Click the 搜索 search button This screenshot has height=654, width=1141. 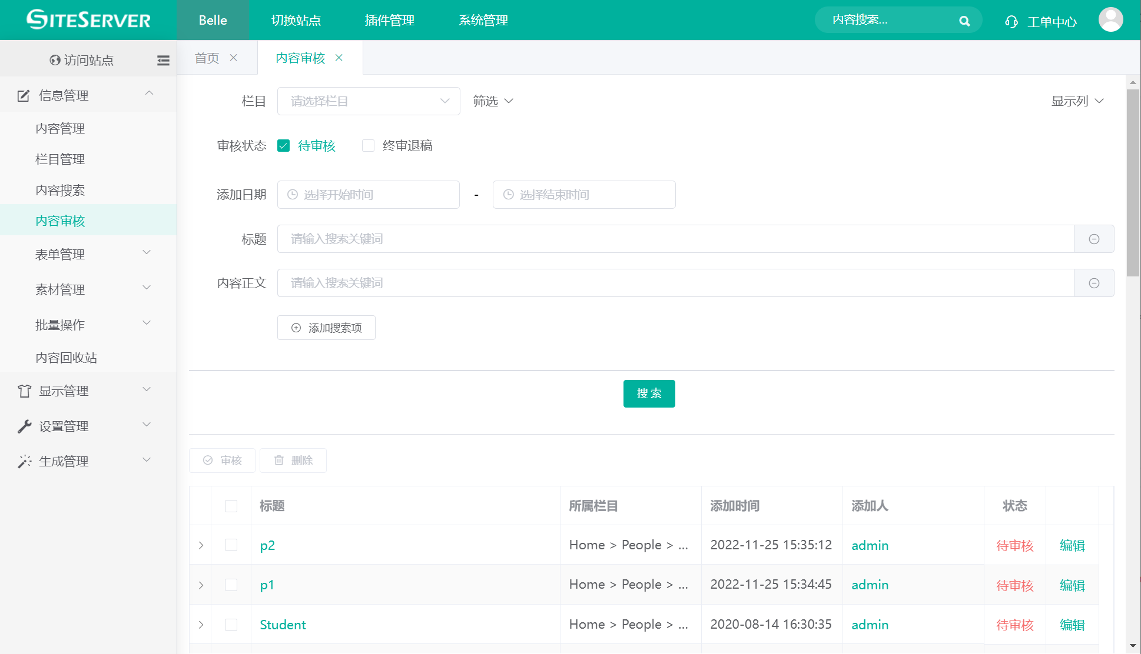(649, 393)
